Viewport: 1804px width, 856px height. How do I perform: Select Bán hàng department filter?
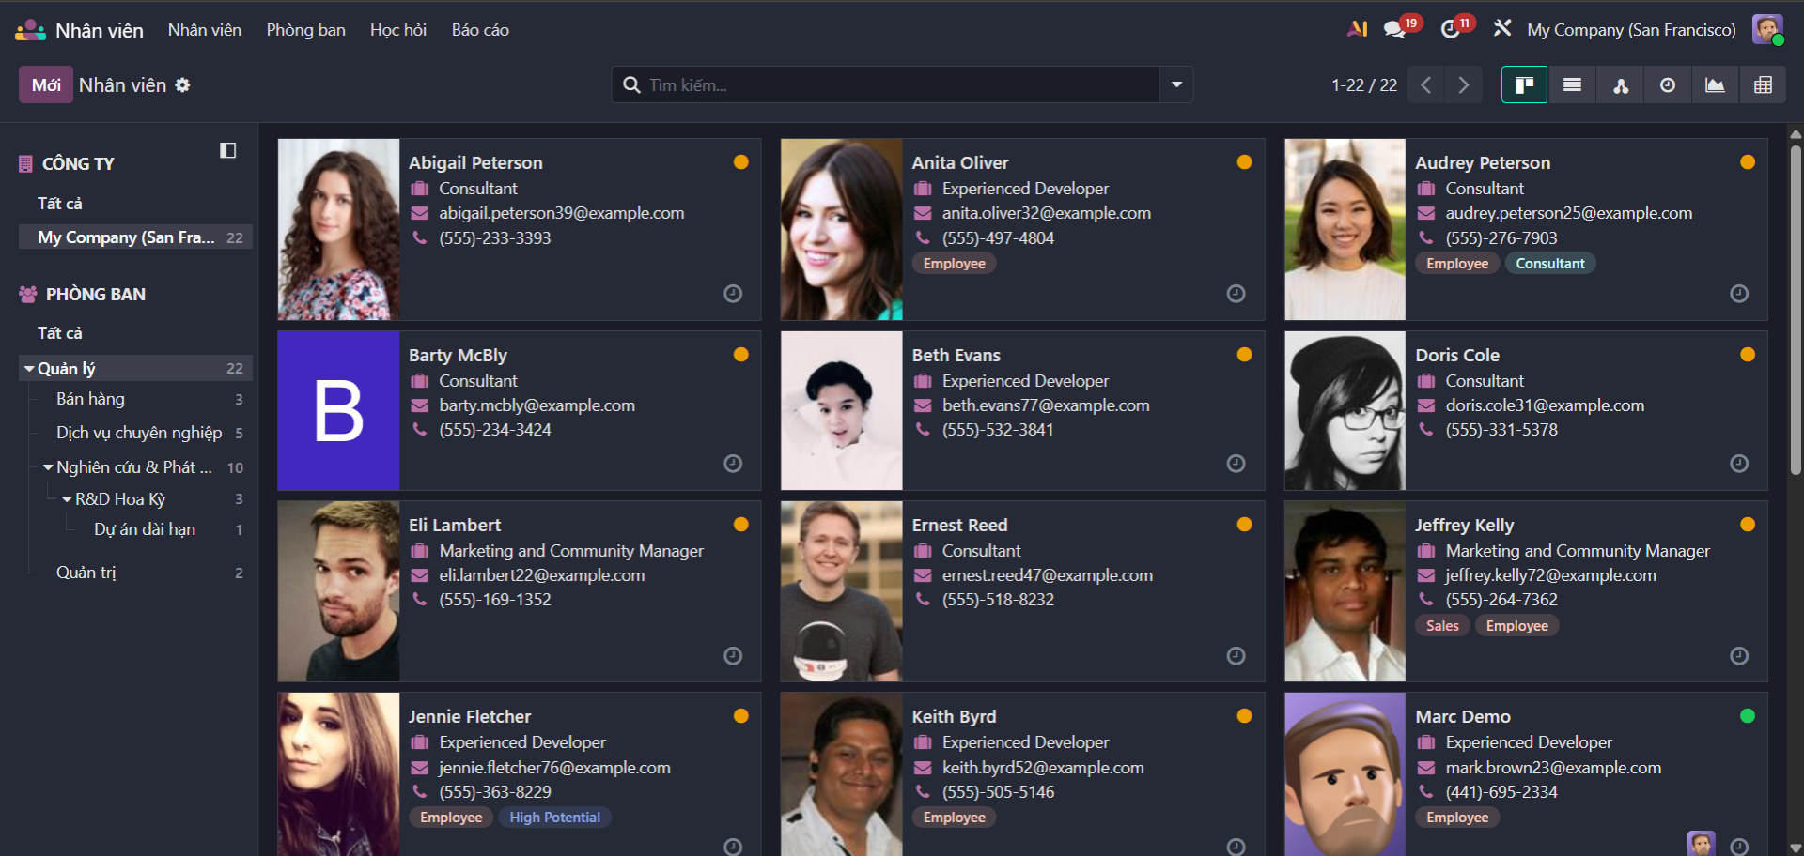[90, 399]
